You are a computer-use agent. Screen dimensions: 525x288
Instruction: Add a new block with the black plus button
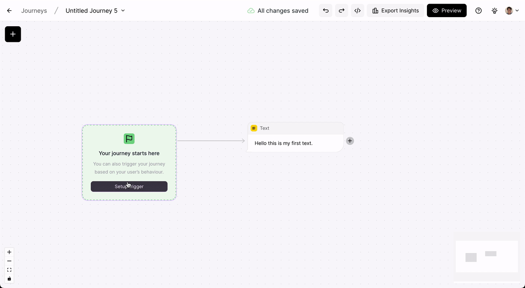click(13, 34)
